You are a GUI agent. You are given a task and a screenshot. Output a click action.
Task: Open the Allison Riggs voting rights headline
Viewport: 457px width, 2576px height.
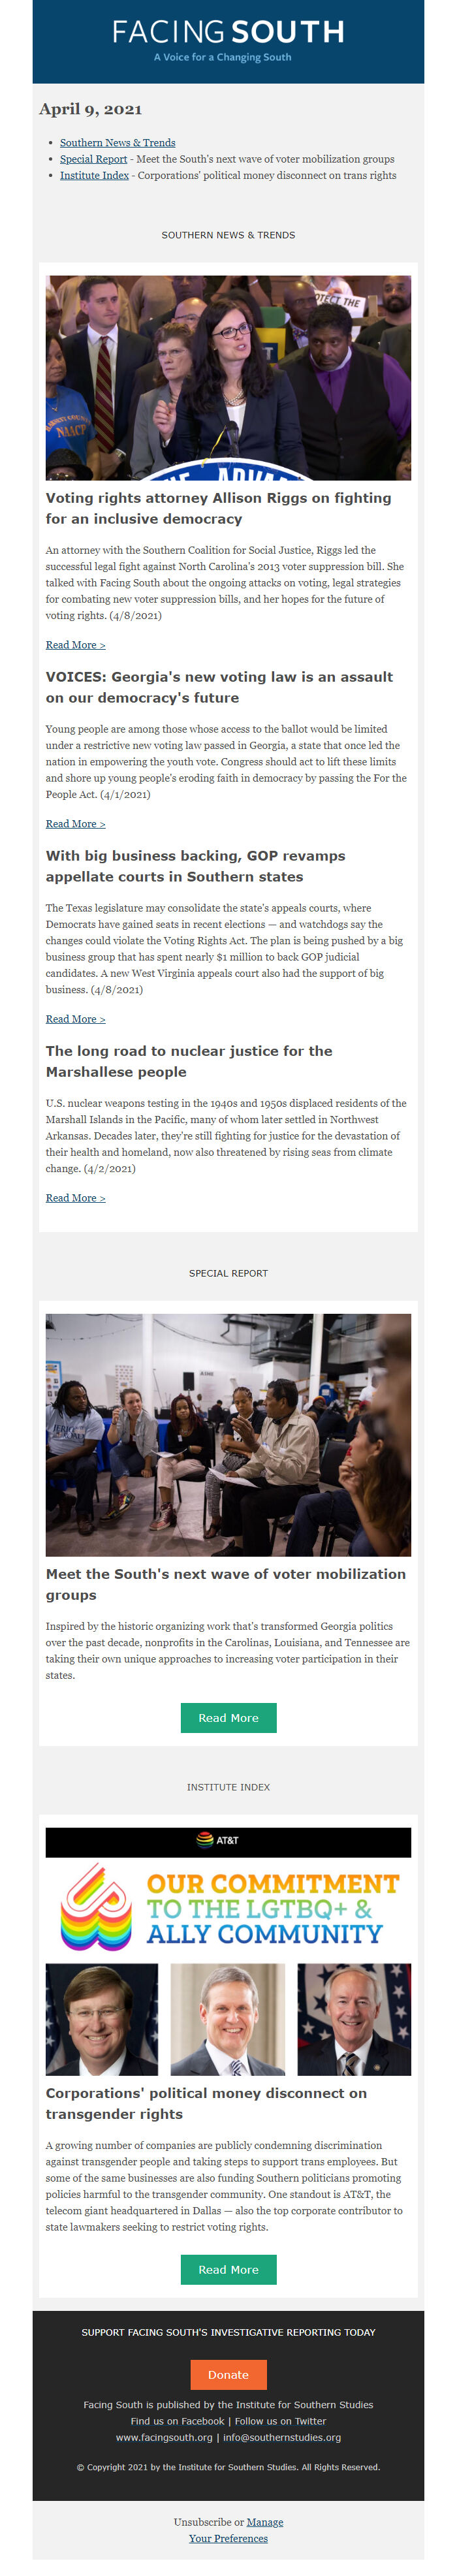click(218, 508)
